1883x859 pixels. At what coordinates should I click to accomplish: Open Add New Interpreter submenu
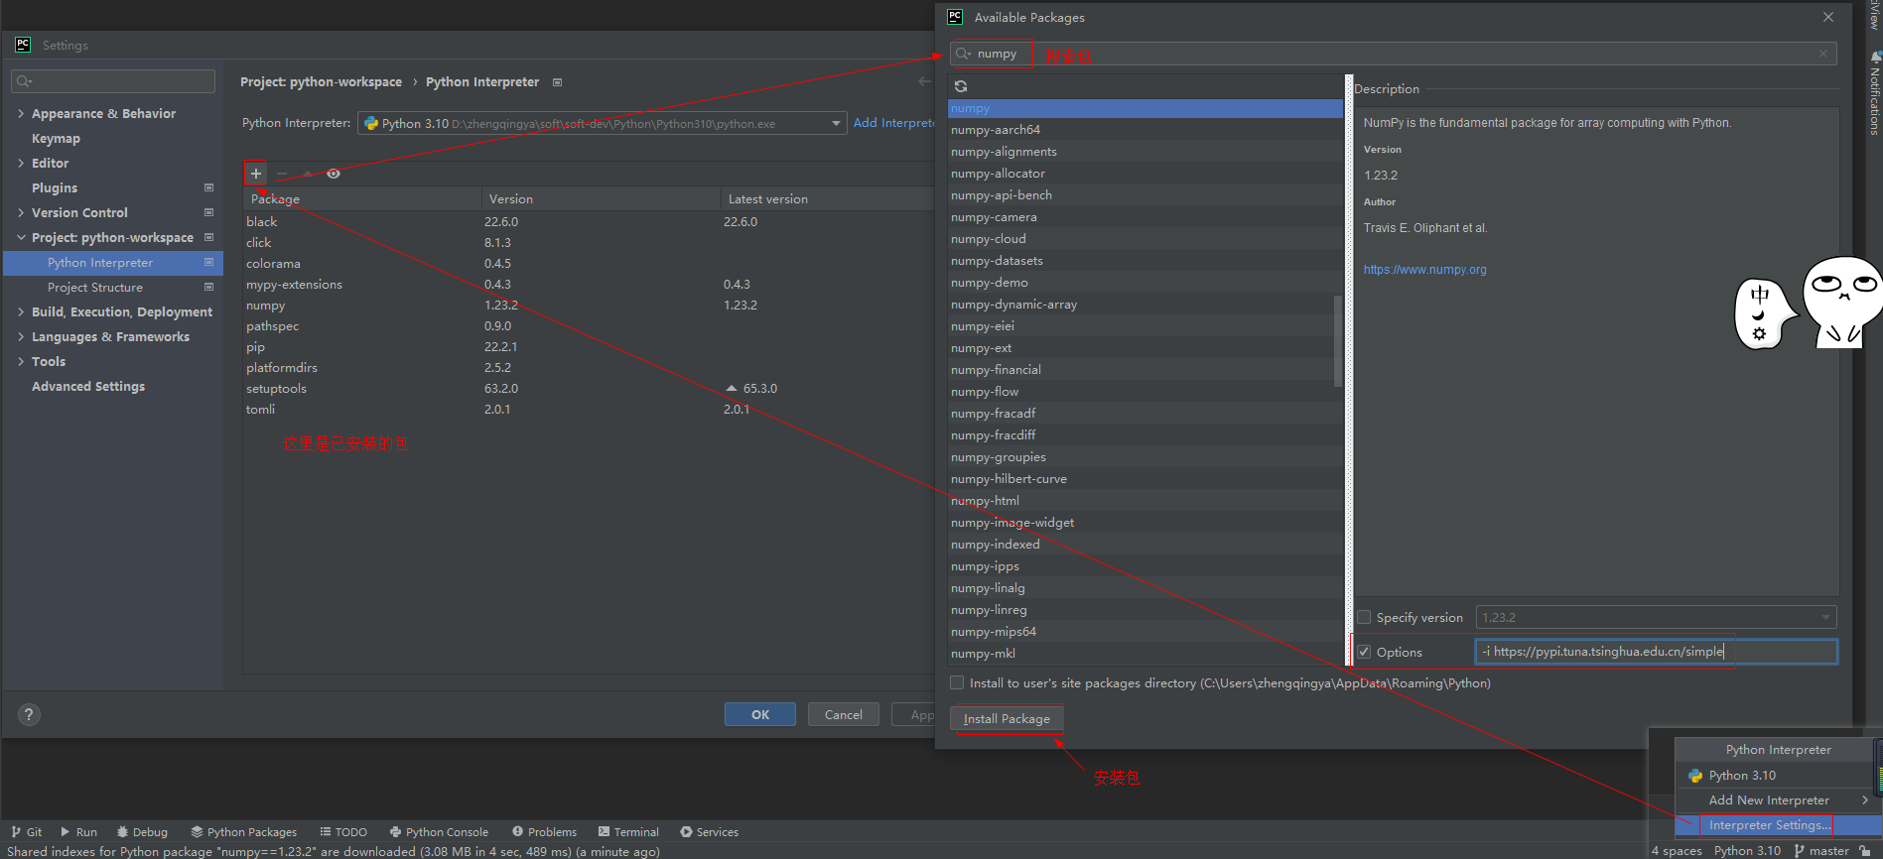tap(1777, 799)
